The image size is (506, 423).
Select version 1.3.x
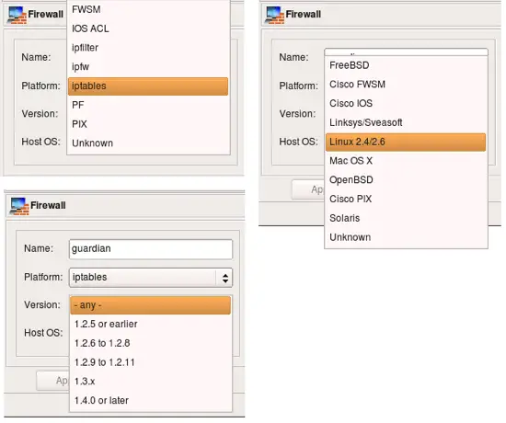pos(151,382)
